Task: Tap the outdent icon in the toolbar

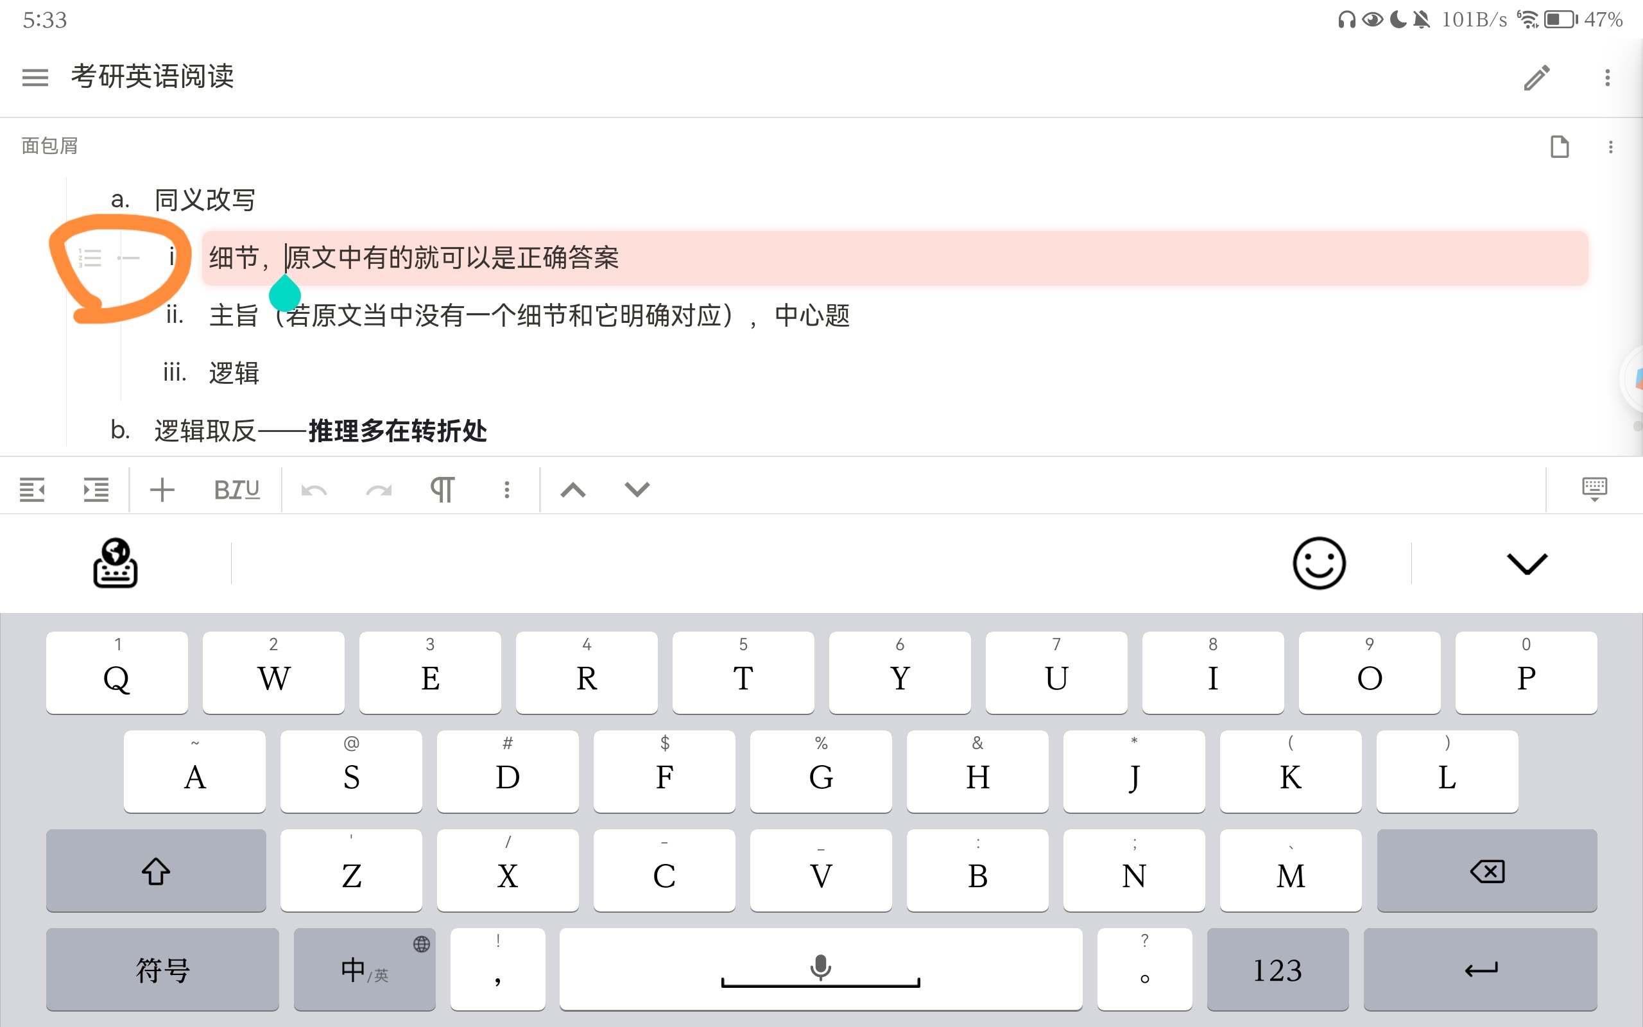Action: coord(32,489)
